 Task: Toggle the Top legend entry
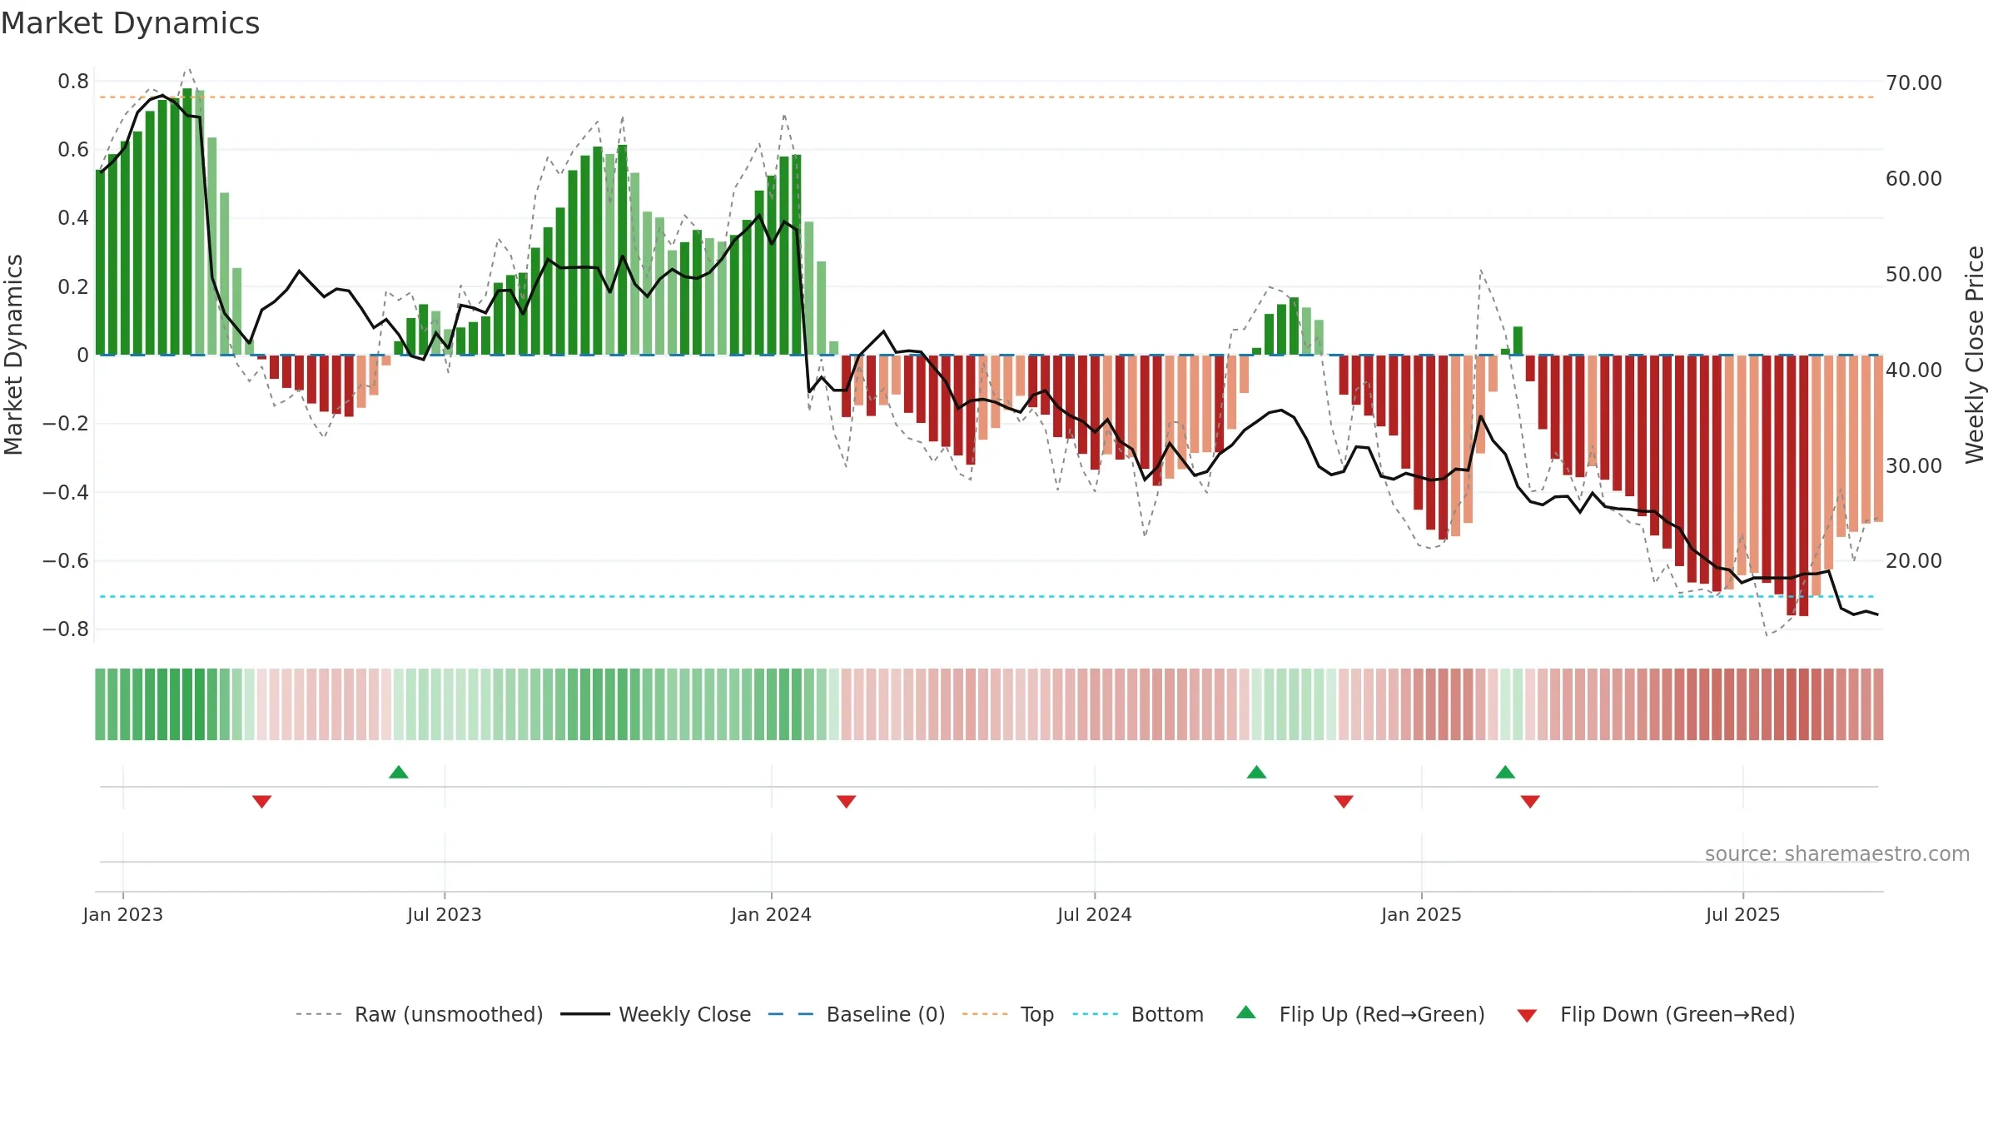pos(1008,1014)
